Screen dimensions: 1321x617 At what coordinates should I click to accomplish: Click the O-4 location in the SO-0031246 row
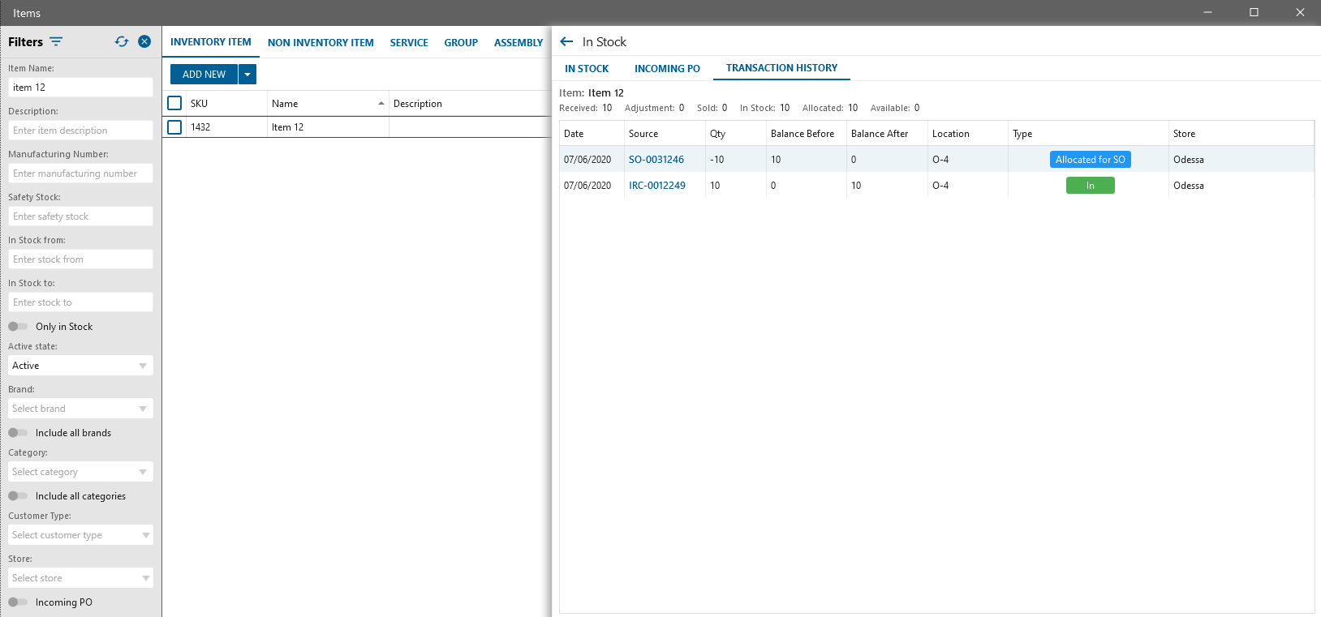coord(968,160)
